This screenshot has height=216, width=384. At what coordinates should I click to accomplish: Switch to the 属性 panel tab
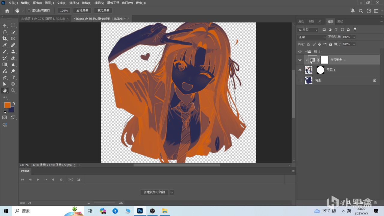pyautogui.click(x=301, y=22)
